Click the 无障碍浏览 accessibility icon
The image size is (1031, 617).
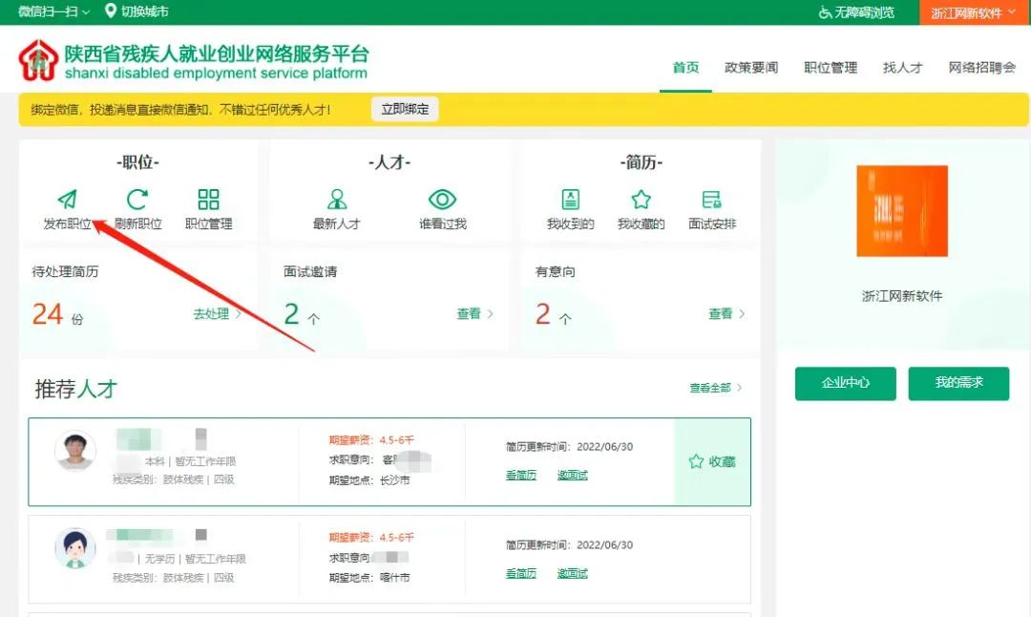click(827, 12)
